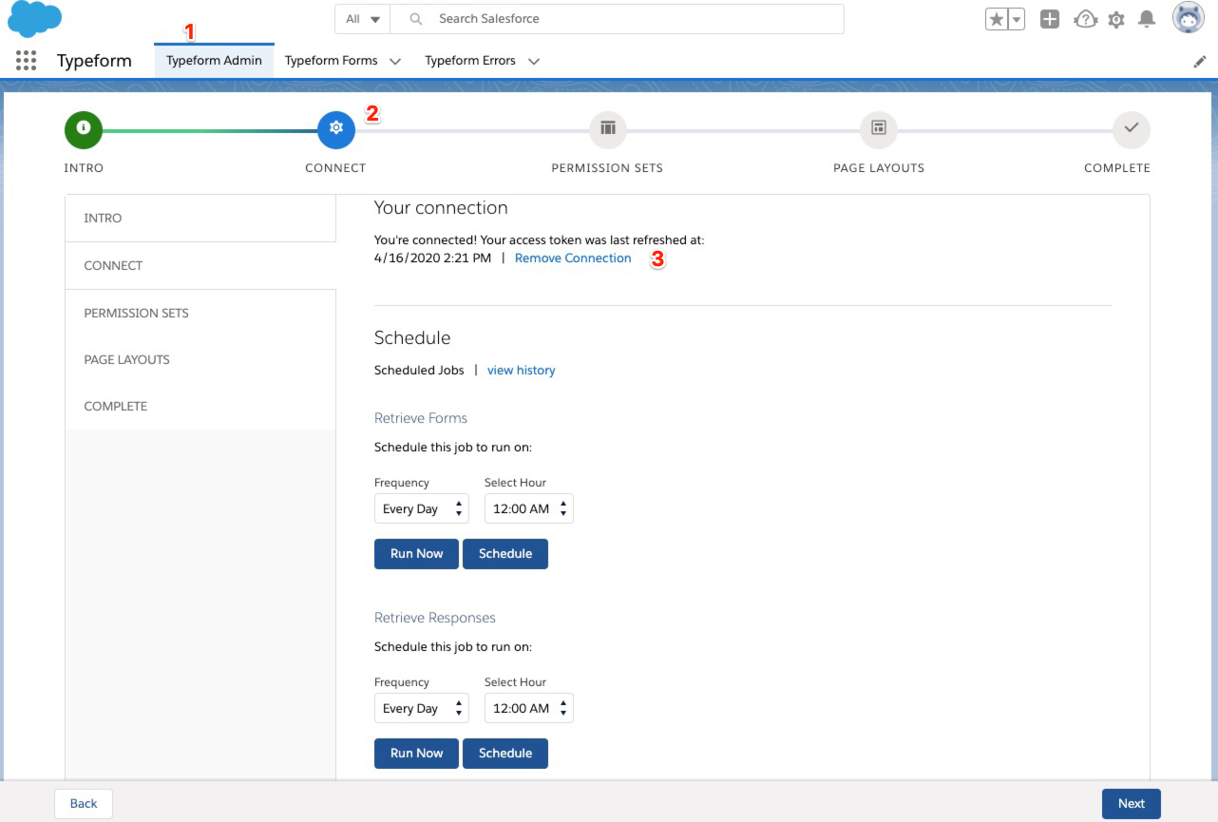Open the Notifications bell icon
Screen dimensions: 1218x822
click(x=1148, y=19)
